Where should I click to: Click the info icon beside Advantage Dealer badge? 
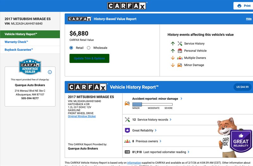50,72
